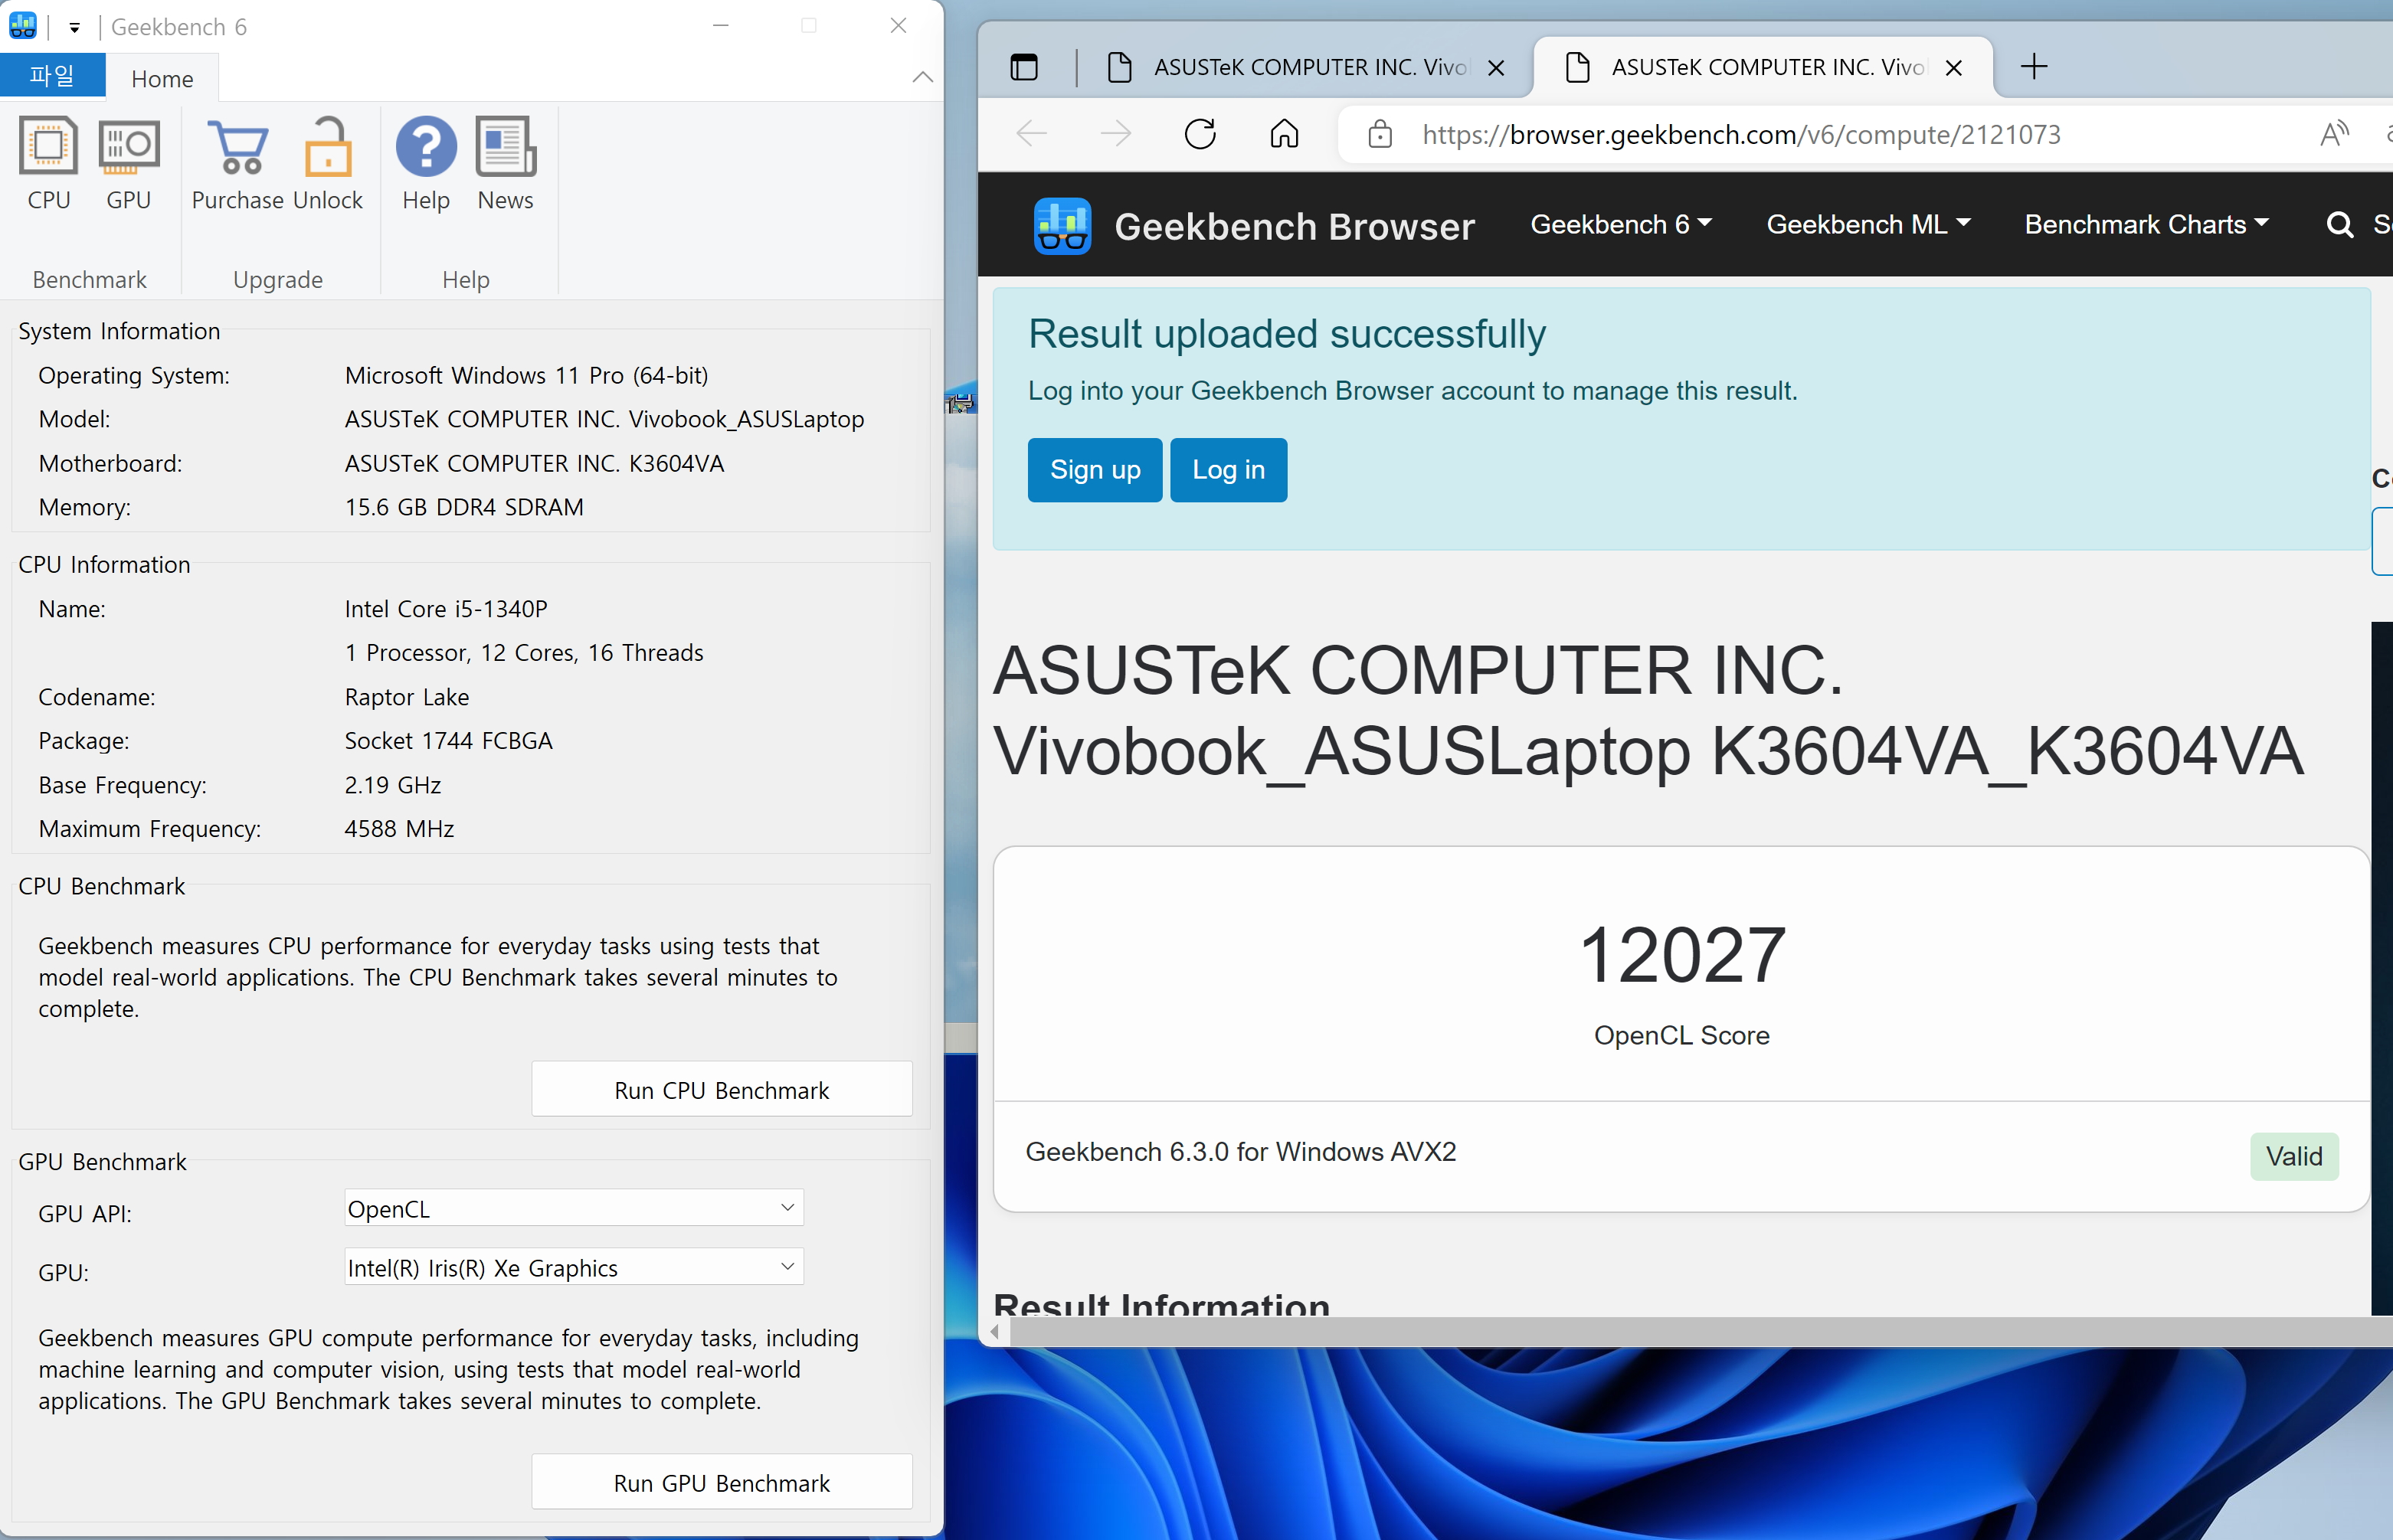This screenshot has height=1540, width=2393.
Task: Select the 12027 OpenCL score text
Action: [1682, 955]
